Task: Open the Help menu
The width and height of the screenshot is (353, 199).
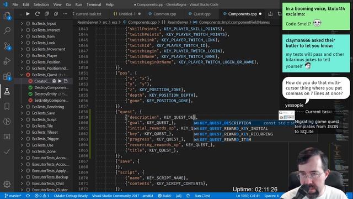Action: point(109,4)
